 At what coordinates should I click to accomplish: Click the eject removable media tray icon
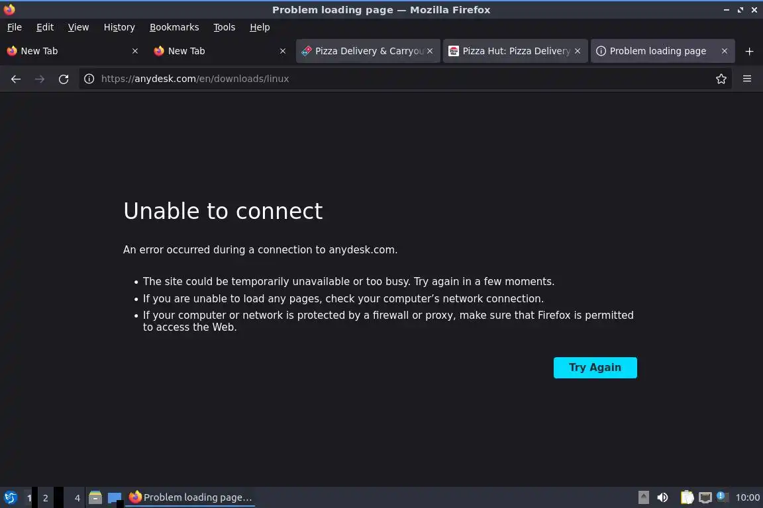coord(643,497)
